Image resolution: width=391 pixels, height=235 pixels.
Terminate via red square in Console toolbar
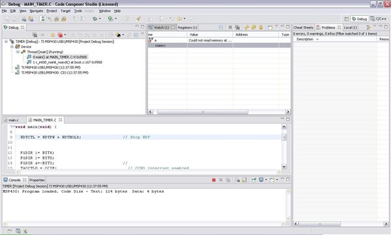click(214, 180)
